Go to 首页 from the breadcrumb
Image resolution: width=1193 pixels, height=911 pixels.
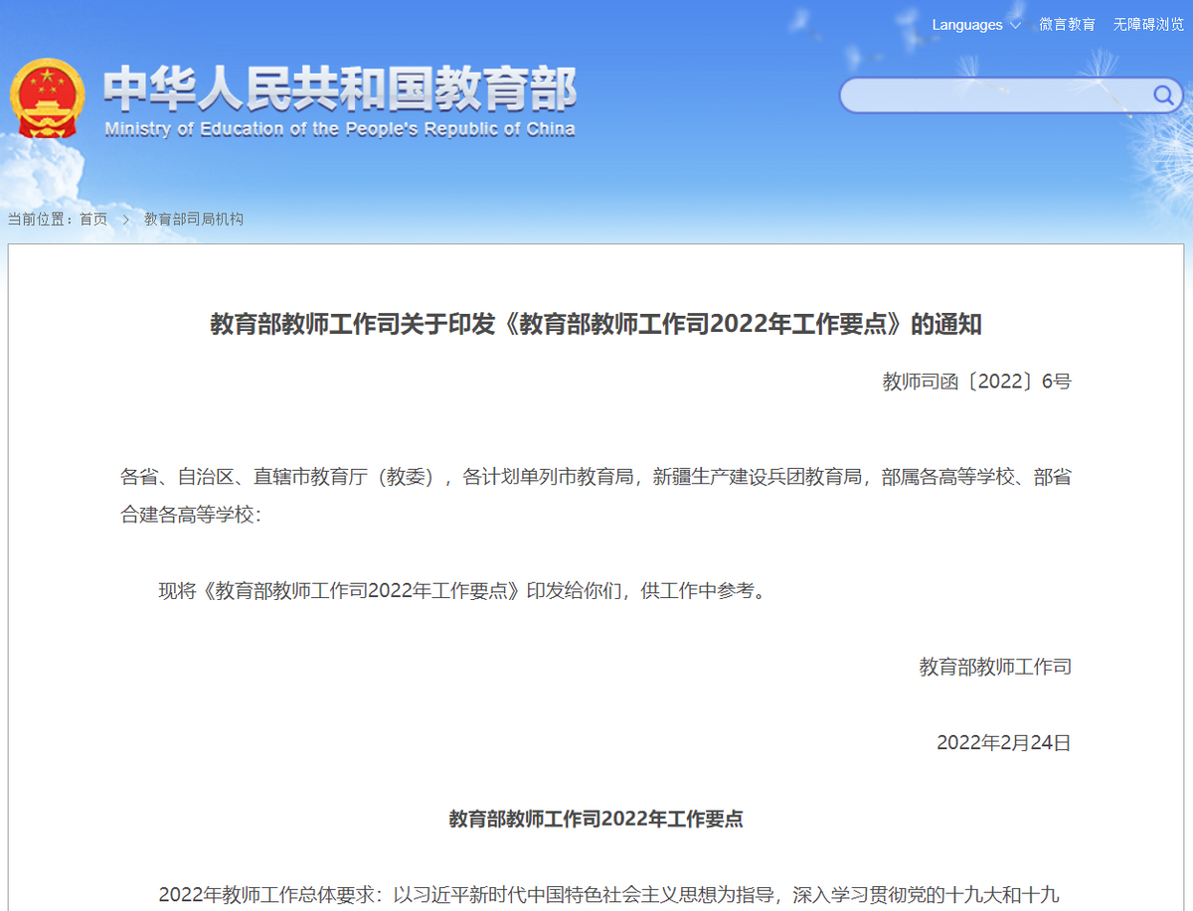pos(92,219)
